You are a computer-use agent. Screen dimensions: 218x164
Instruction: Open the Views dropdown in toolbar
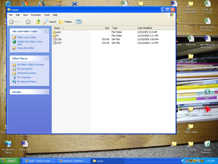(79, 22)
